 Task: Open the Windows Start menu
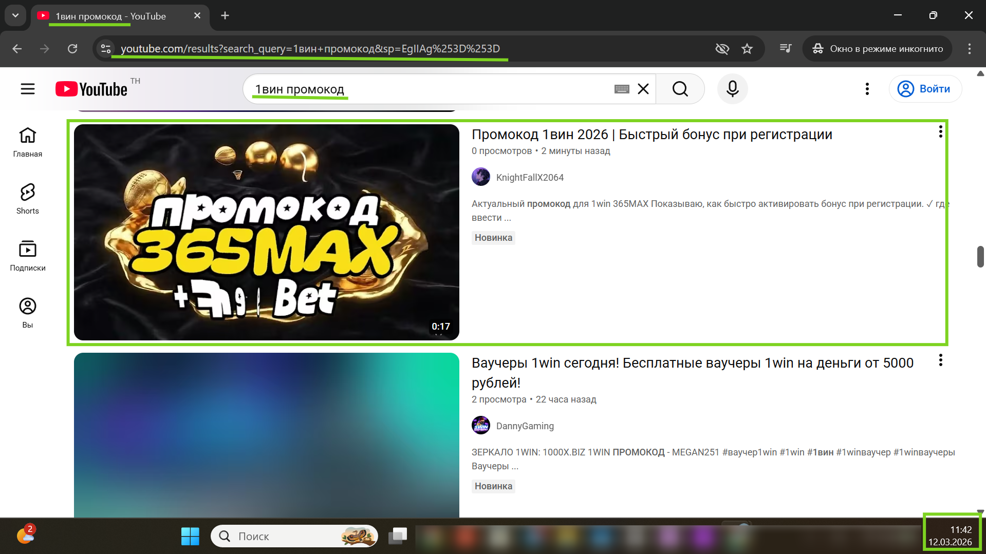click(190, 536)
